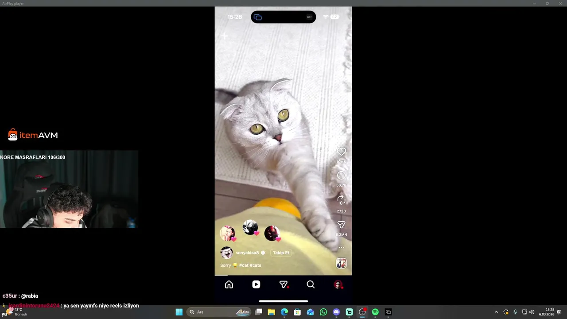Open sonyakisa8 username link
Image resolution: width=567 pixels, height=319 pixels.
point(247,253)
